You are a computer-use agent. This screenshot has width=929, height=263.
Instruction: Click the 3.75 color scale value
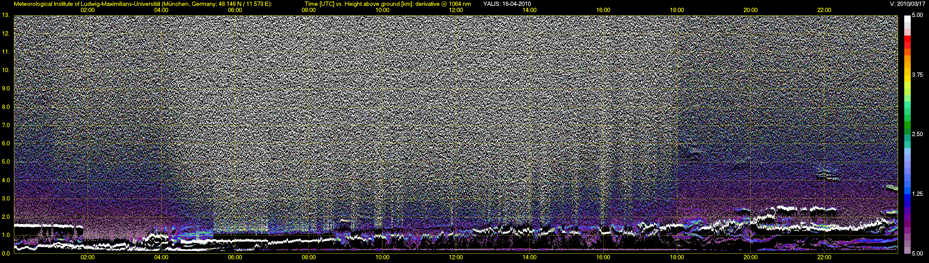pos(917,75)
